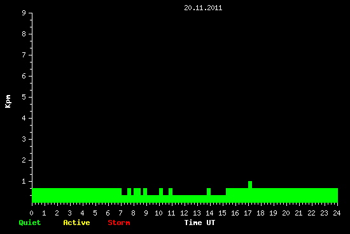This screenshot has height=234, width=350.
Task: Click the Time UT axis label
Action: coord(200,223)
